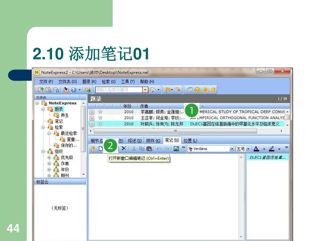The height and width of the screenshot is (241, 322).
Task: Click the insert image icon
Action: [x=176, y=148]
